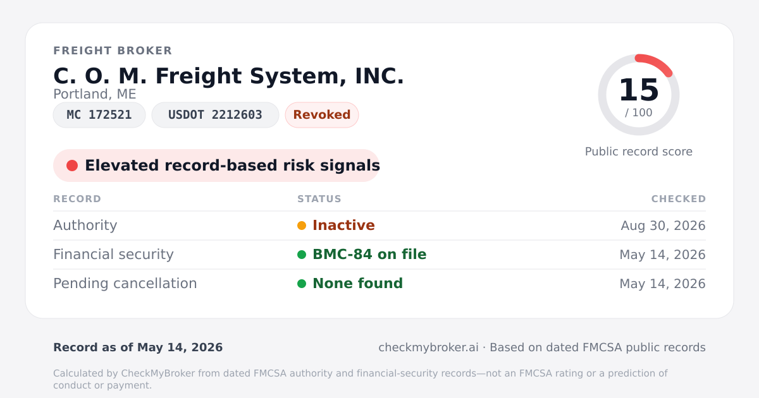The width and height of the screenshot is (759, 398).
Task: Click the CHECKED column header
Action: pyautogui.click(x=679, y=199)
